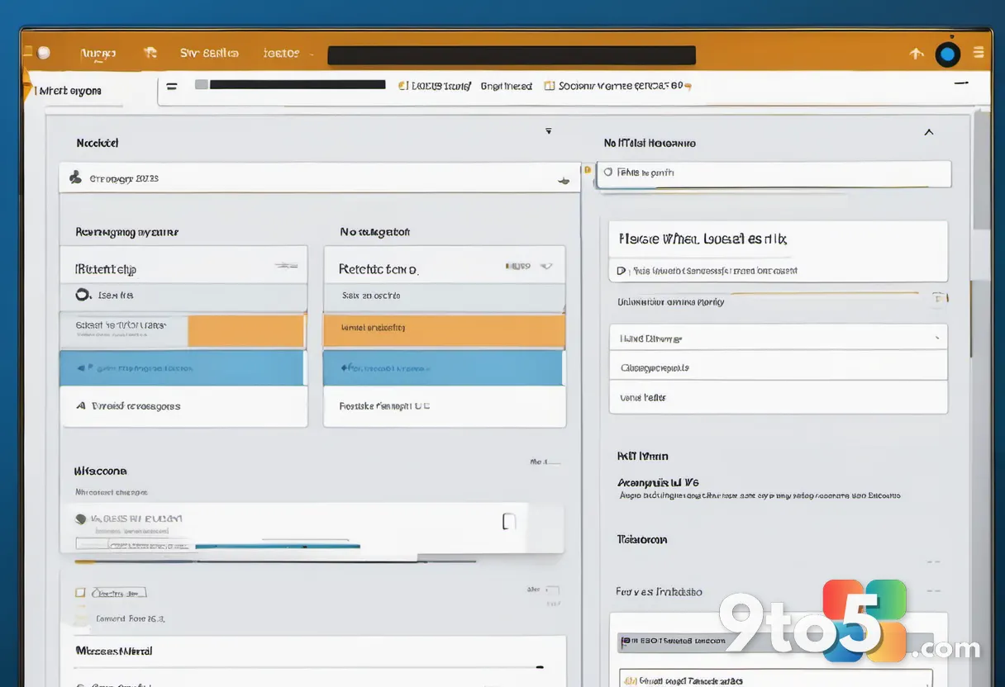This screenshot has height=687, width=1005.
Task: Click the dash icon in the left card header
Action: click(x=286, y=266)
